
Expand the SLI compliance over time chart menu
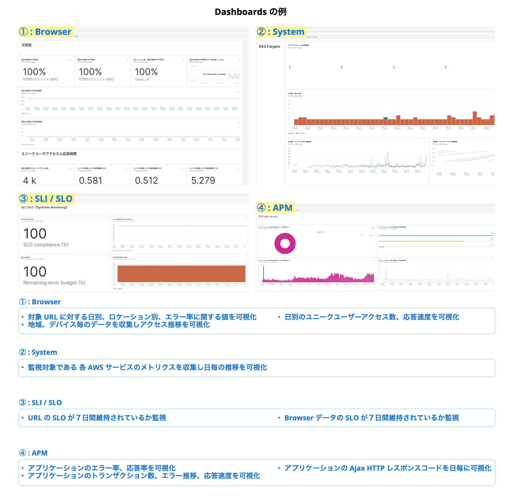(244, 220)
